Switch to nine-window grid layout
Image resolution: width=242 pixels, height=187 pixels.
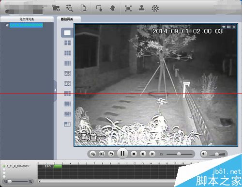[x=67, y=53]
